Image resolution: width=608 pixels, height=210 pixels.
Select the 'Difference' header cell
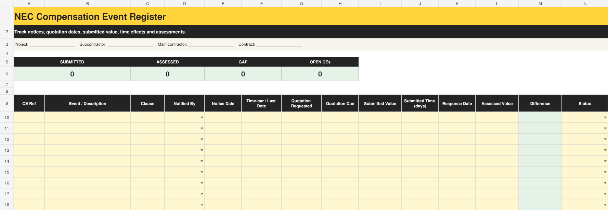540,103
